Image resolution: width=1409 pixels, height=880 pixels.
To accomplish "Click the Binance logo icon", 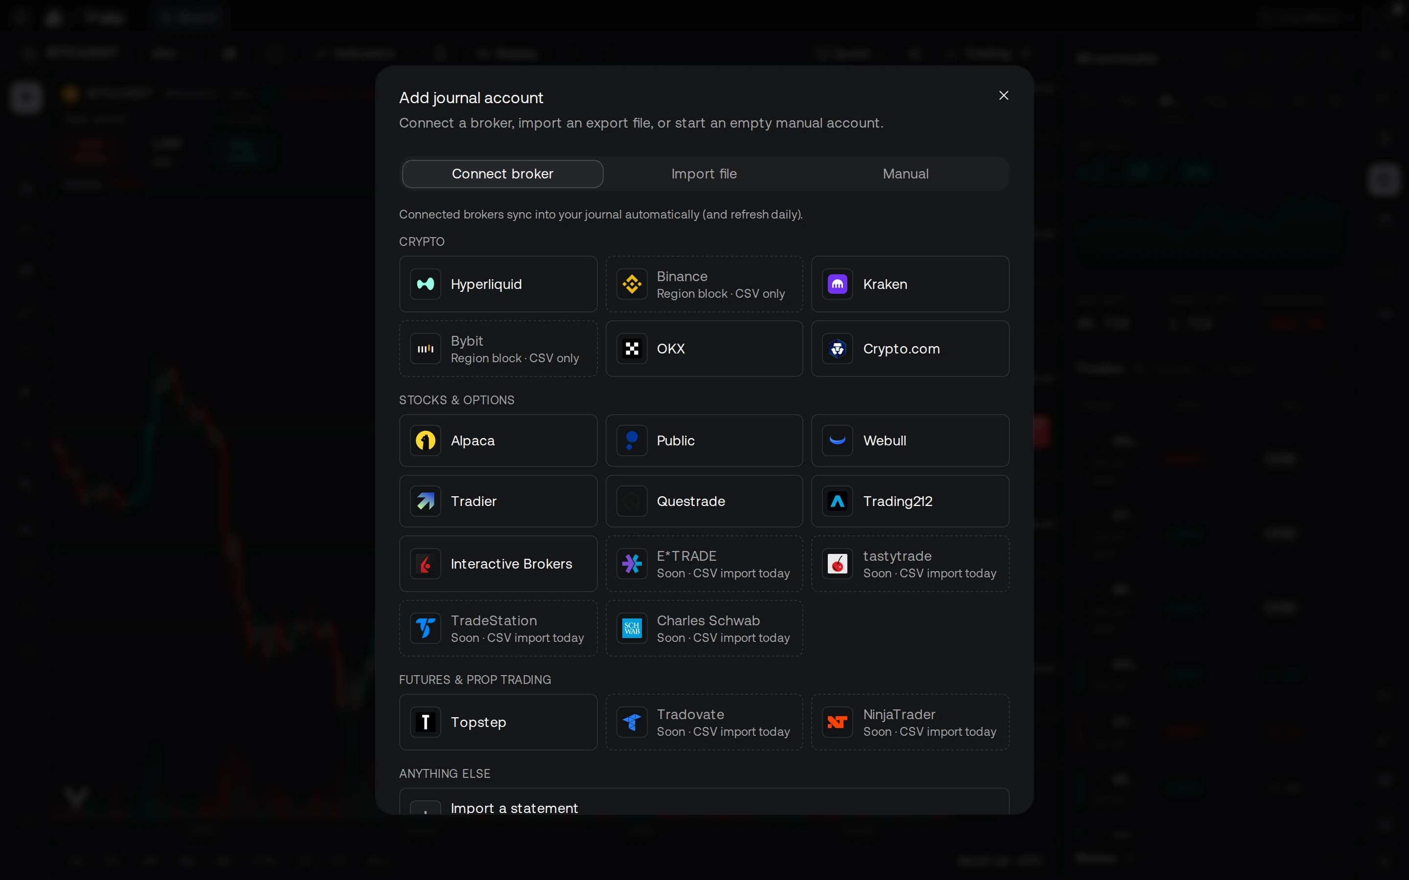I will point(632,284).
